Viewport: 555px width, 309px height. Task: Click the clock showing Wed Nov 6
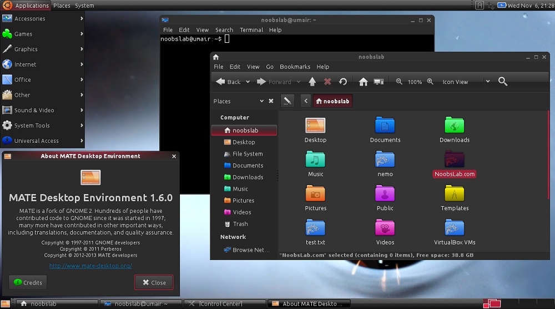tap(530, 6)
